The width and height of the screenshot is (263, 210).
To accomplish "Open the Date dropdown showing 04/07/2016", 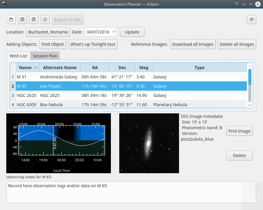I will 101,32.
